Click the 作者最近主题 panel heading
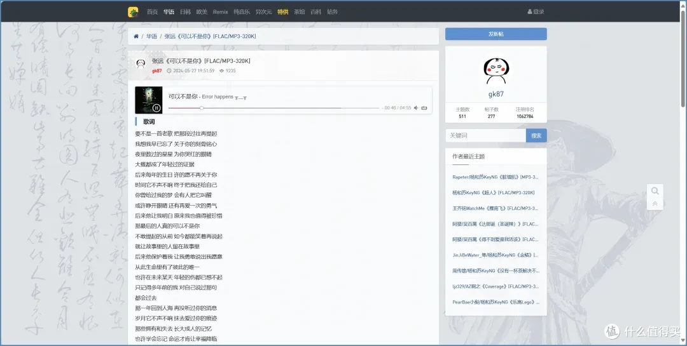The image size is (687, 346). coord(469,156)
